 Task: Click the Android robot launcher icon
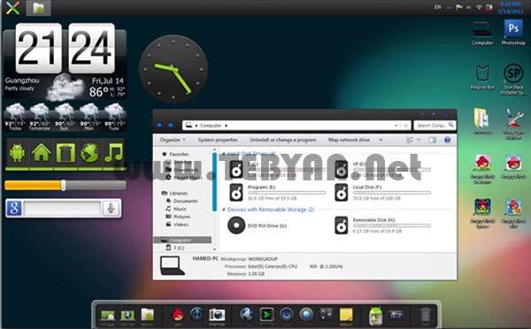pos(17,153)
